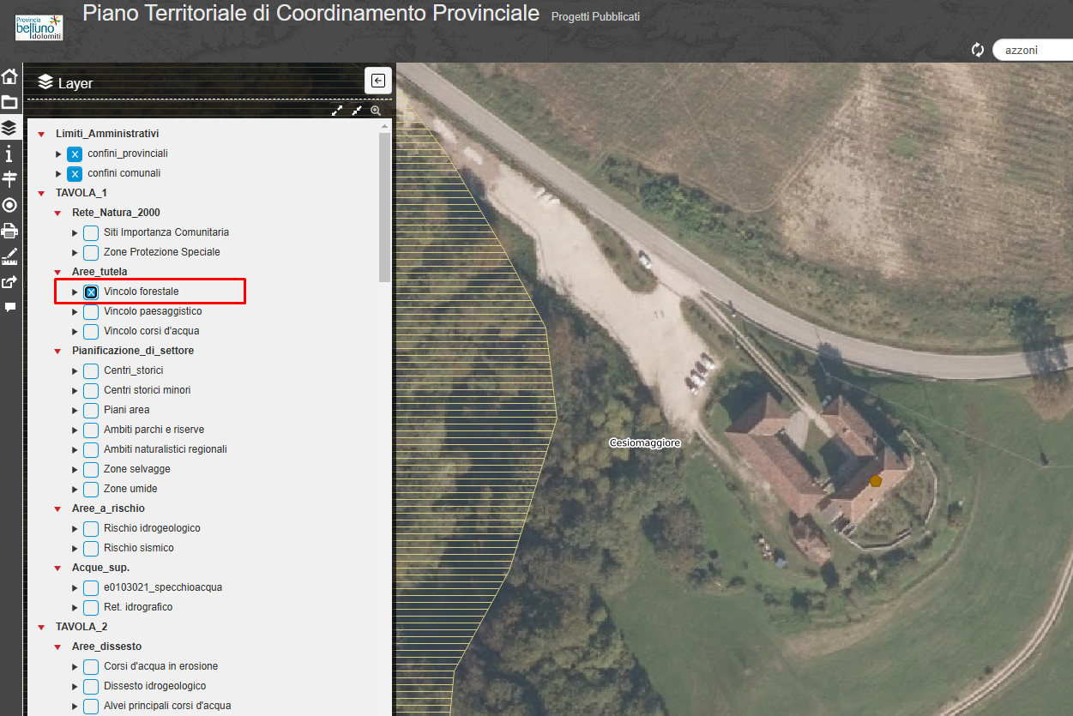
Task: Enable the Siti Importanza Comunitaria layer
Action: click(91, 233)
